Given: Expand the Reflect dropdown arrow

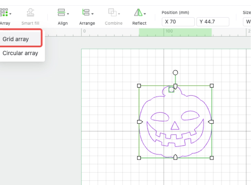Looking at the screenshot, I should tap(145, 14).
